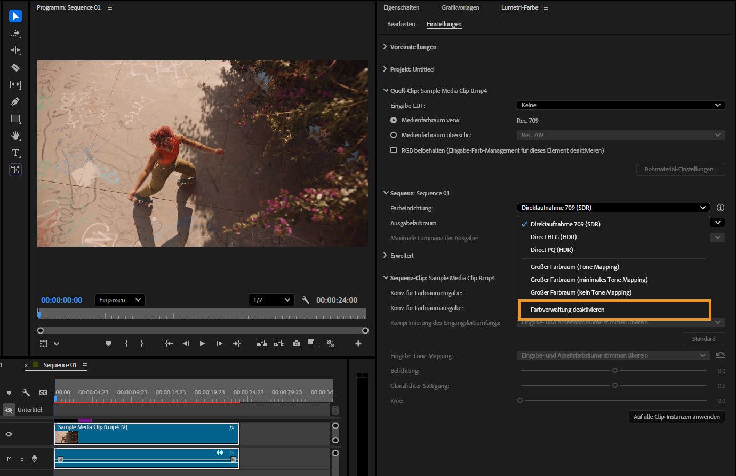This screenshot has height=476, width=736.
Task: Switch to the Grafikvorlagen tab
Action: (x=460, y=7)
